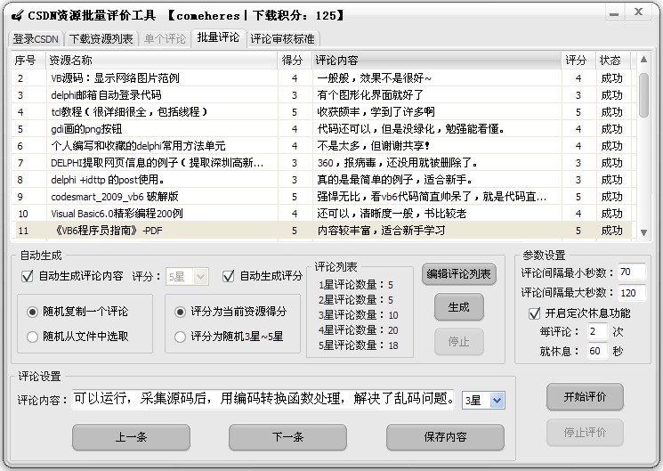
Task: Click 5星评论数量：18 entry
Action: pos(359,345)
